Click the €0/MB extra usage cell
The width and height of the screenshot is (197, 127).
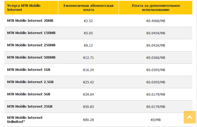[156, 120]
